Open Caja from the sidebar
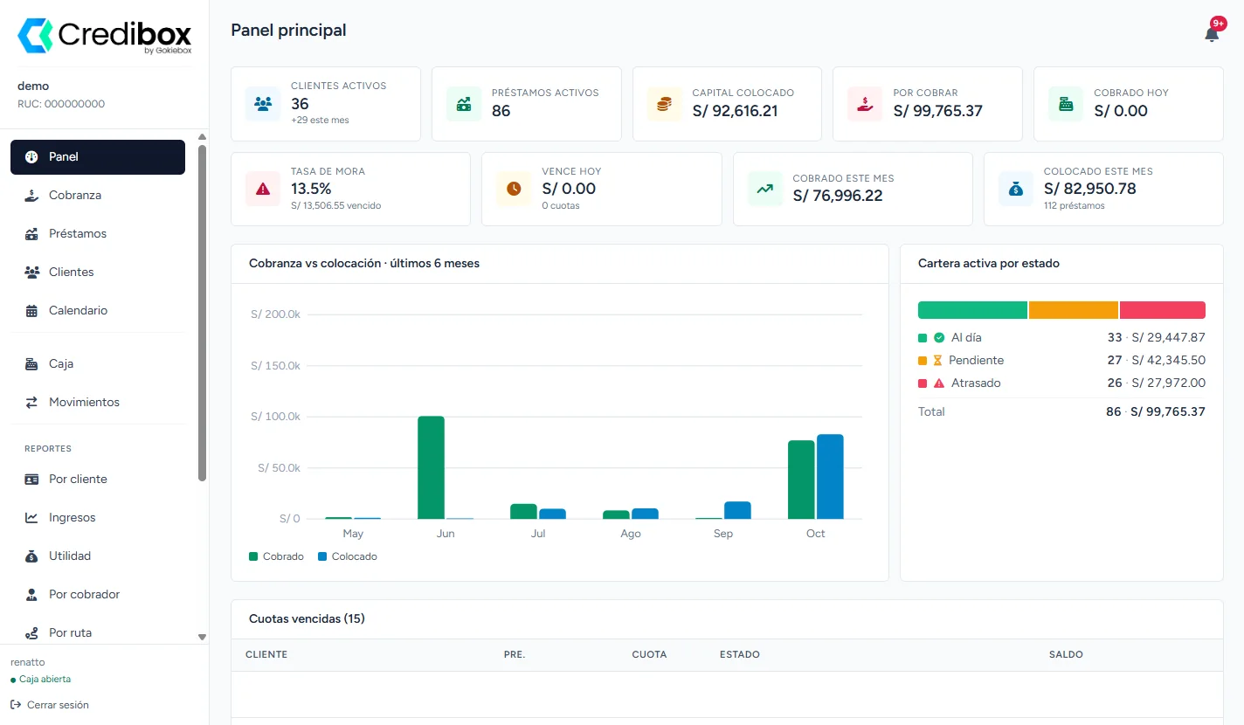This screenshot has height=725, width=1244. coord(98,364)
